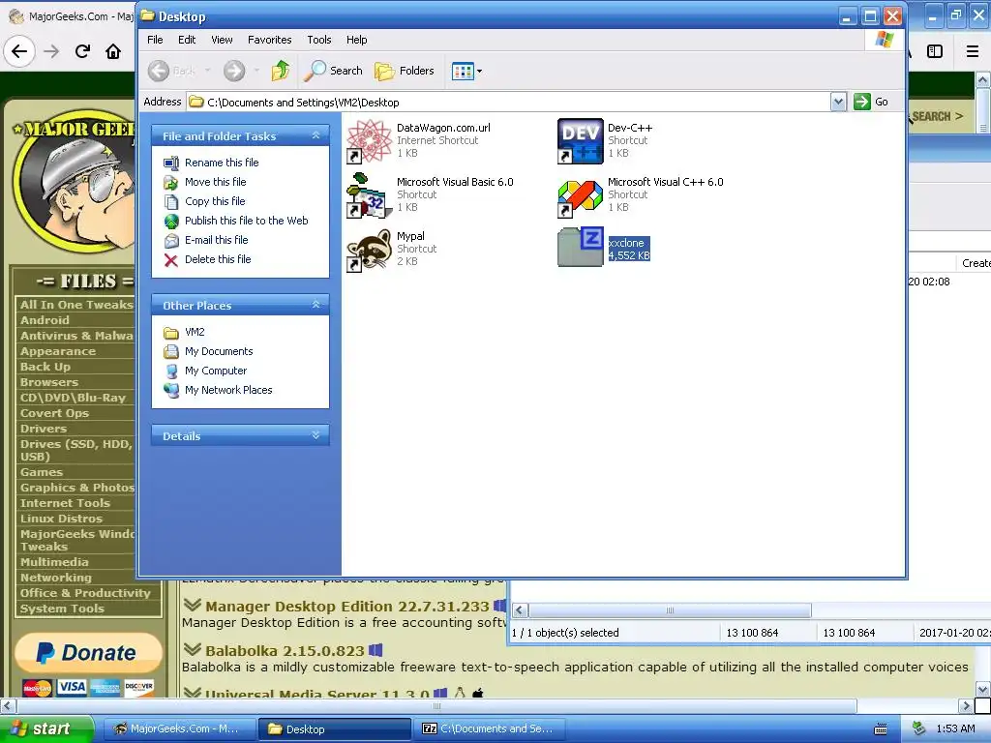Toggle the Folders pane button
Screen dimensions: 991x743
(x=405, y=71)
